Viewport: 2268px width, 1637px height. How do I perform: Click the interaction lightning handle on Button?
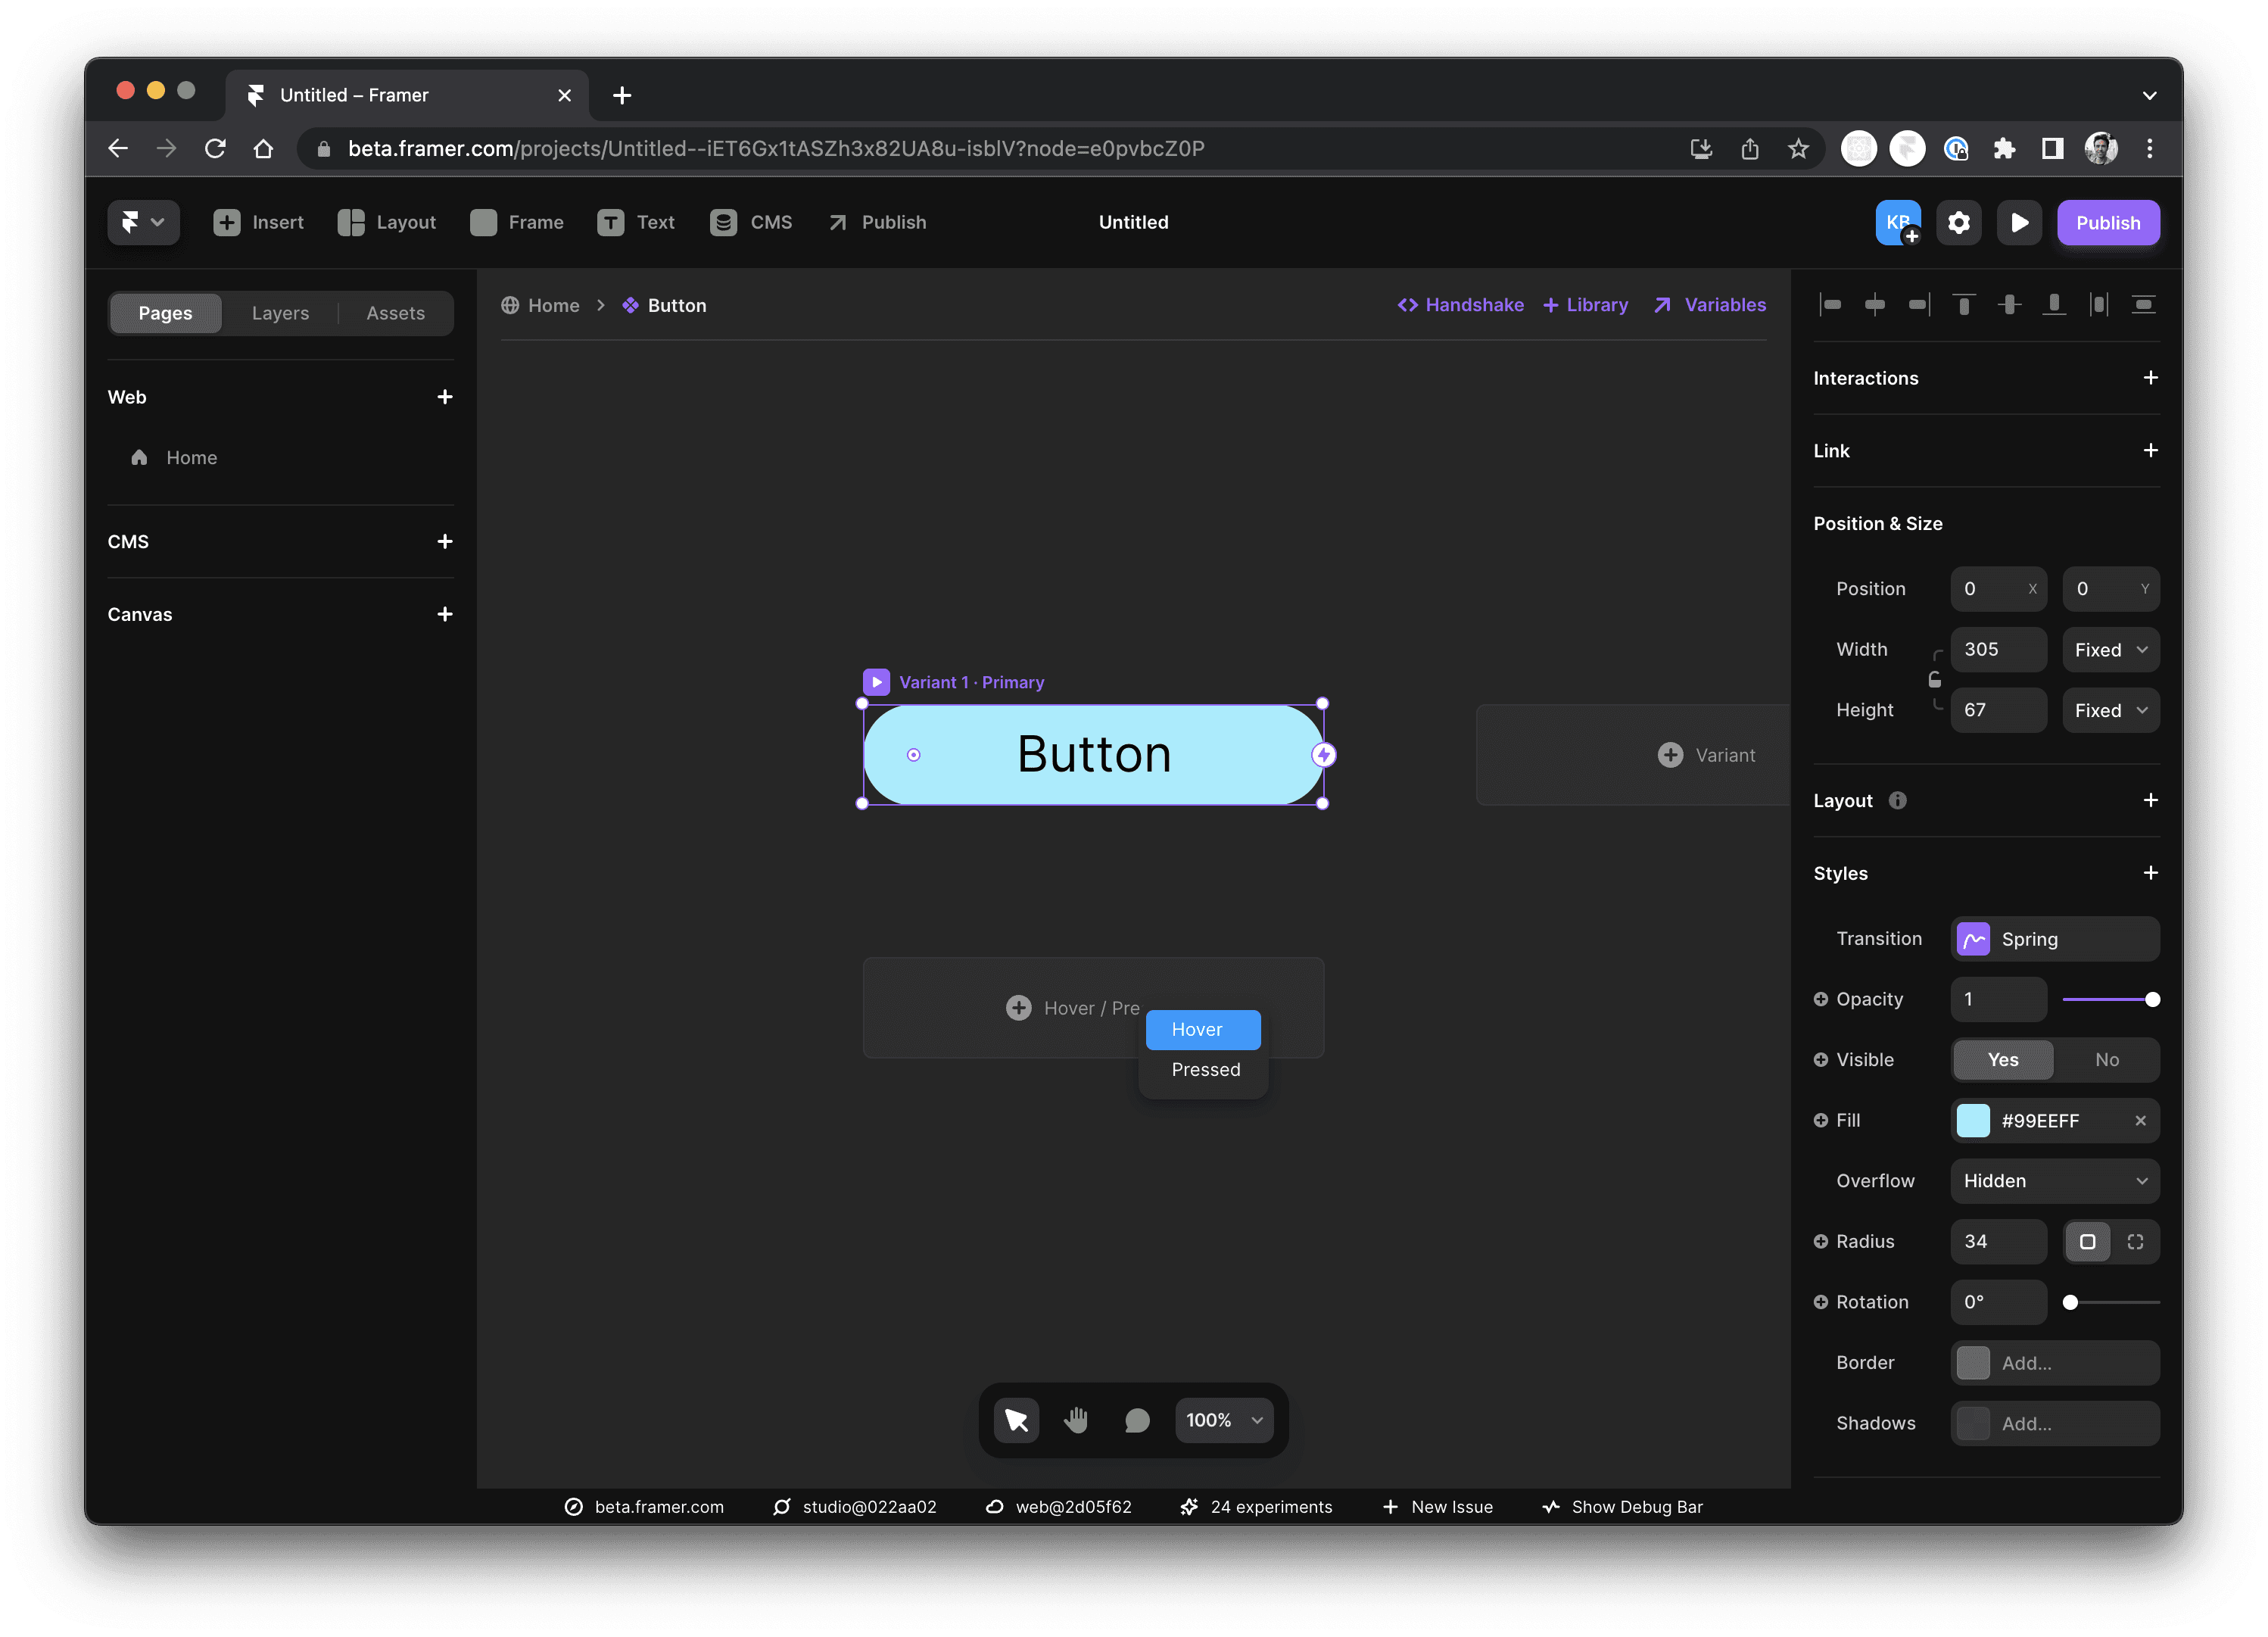click(1323, 755)
